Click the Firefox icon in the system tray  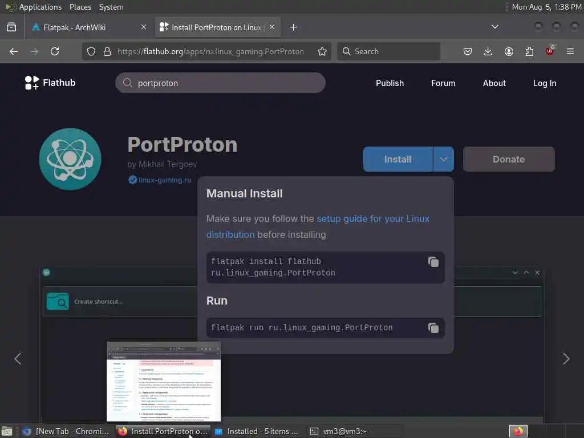pyautogui.click(x=518, y=431)
